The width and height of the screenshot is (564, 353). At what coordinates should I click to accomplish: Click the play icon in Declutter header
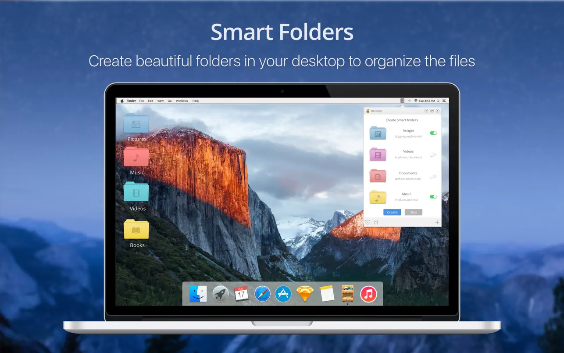tap(437, 111)
